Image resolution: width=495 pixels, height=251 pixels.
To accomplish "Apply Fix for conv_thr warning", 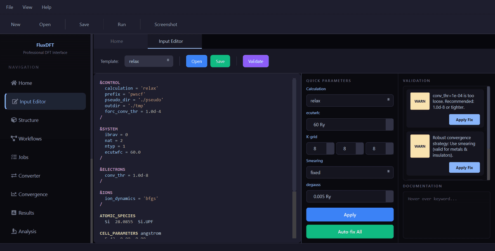I will click(464, 120).
